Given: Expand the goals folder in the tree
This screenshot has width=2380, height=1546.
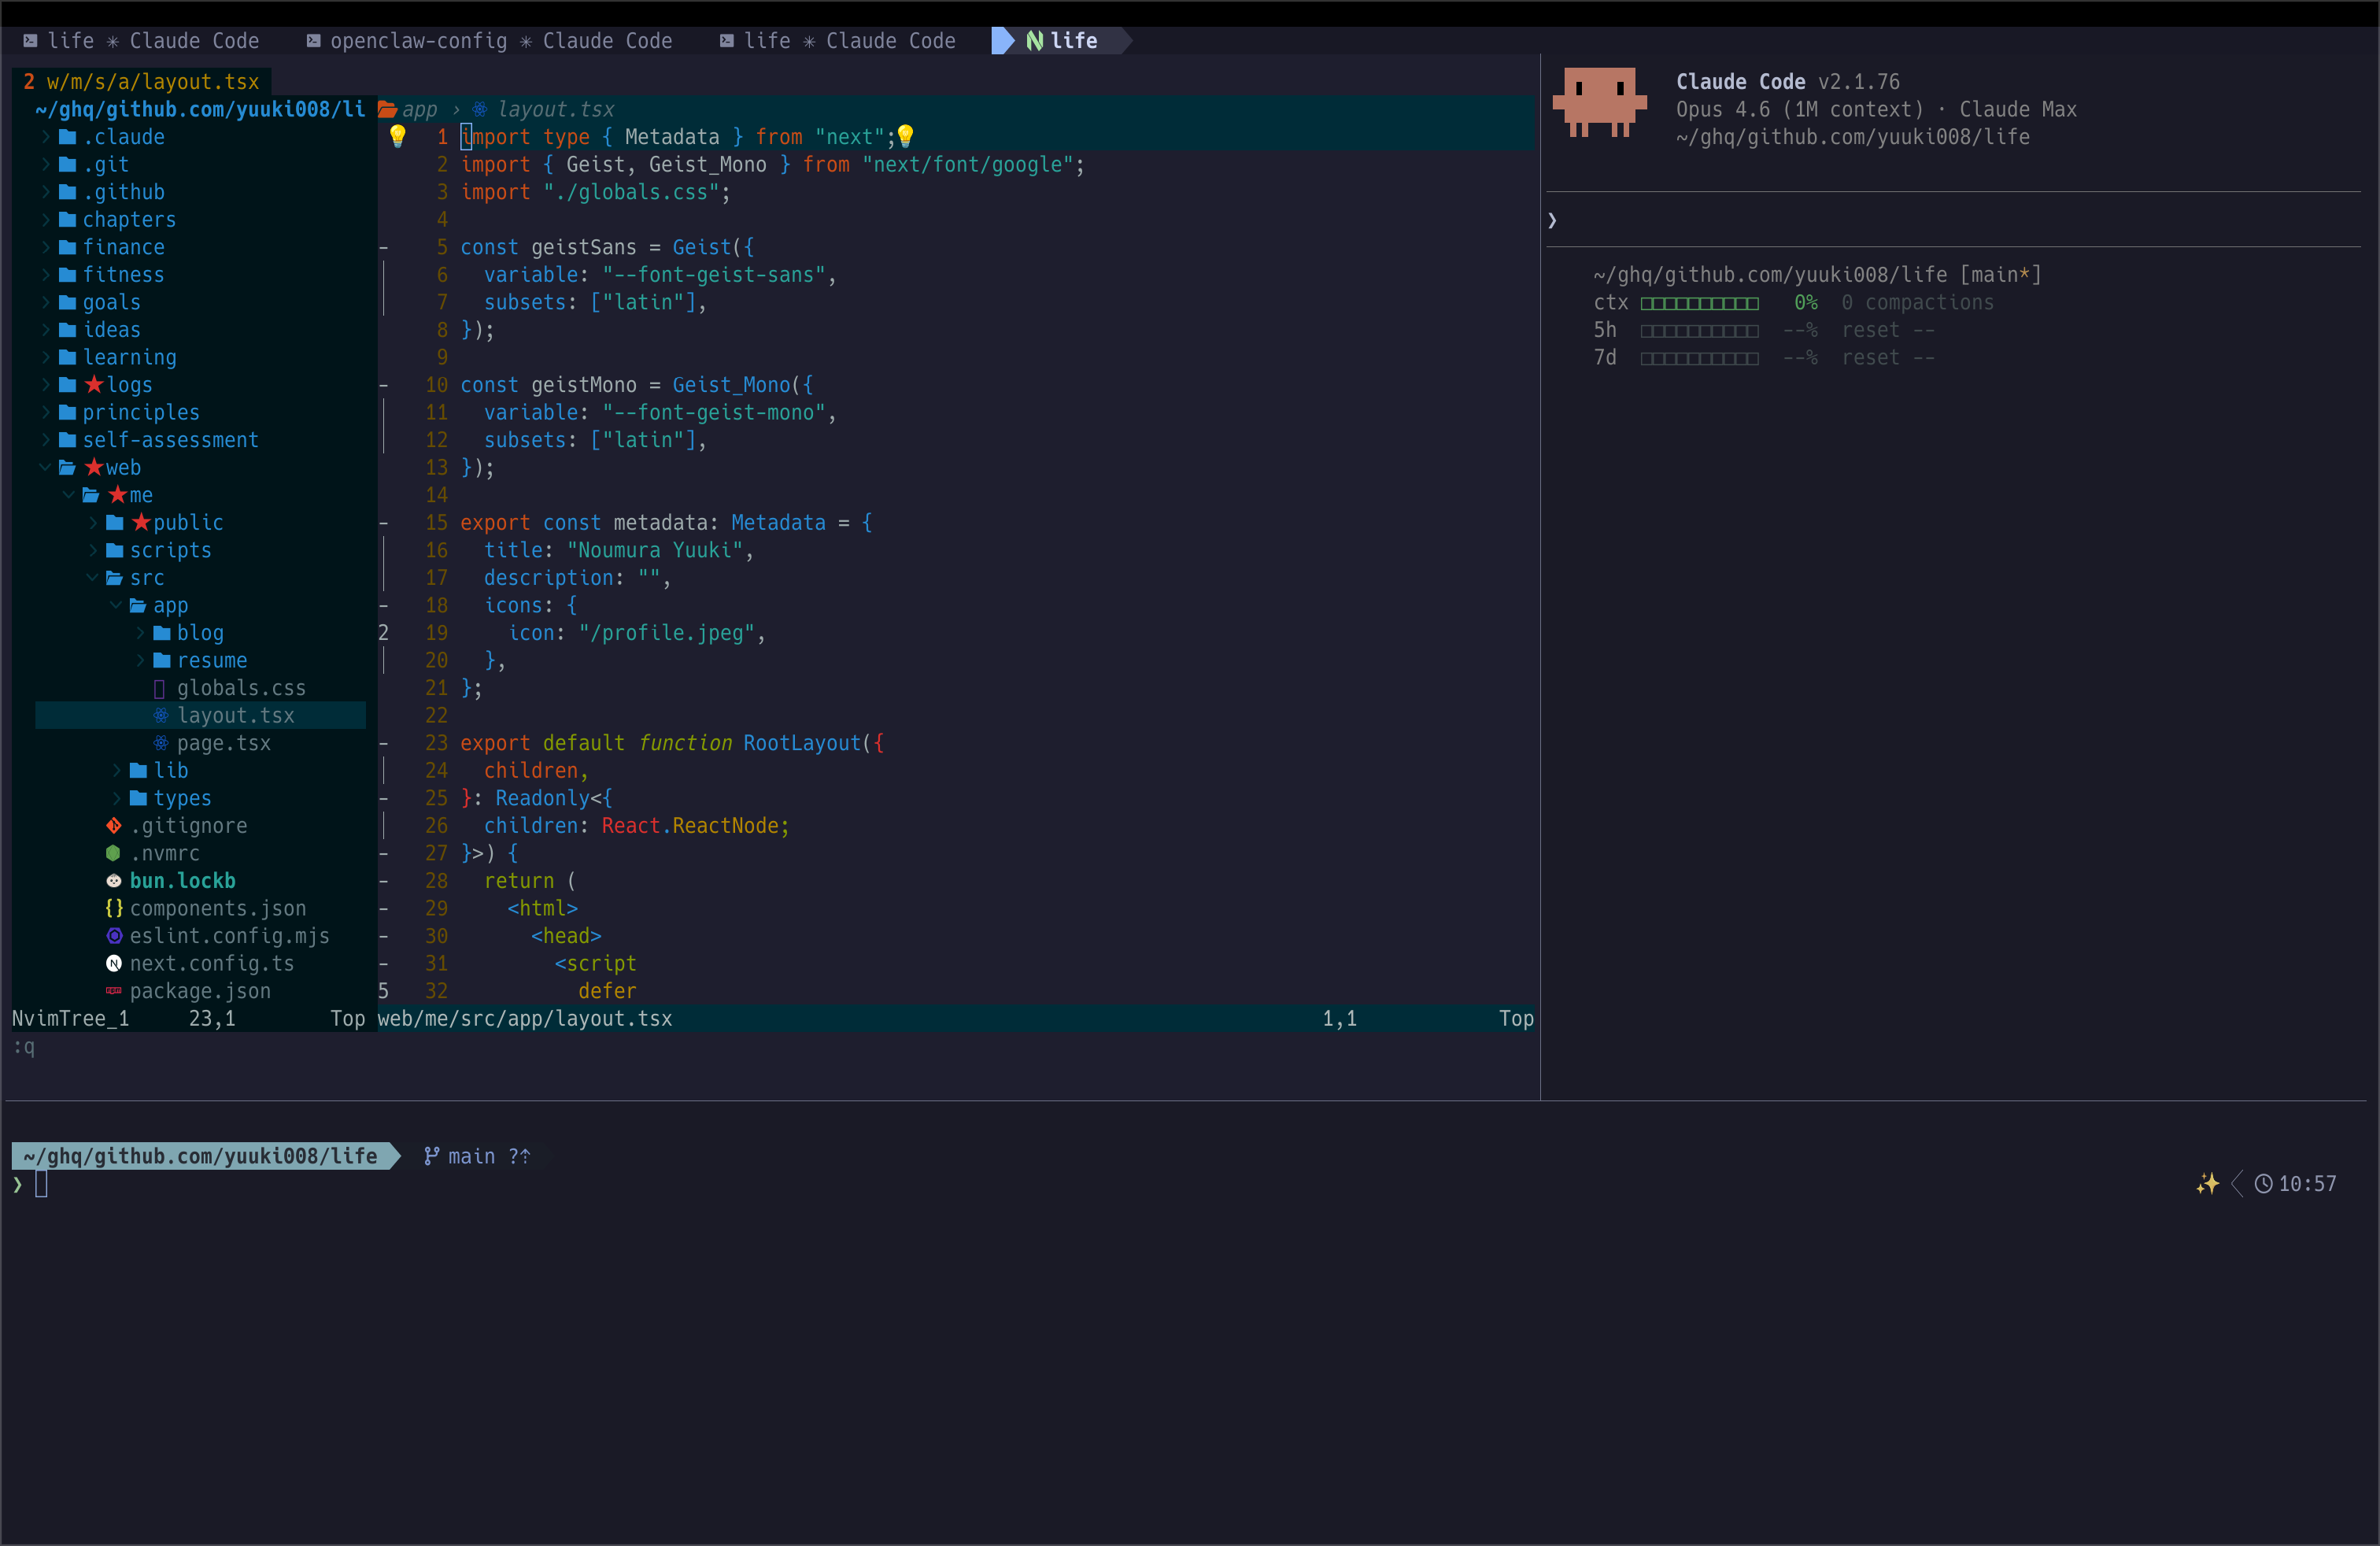Looking at the screenshot, I should point(45,302).
